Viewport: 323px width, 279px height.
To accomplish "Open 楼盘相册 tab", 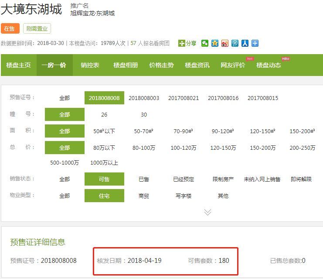I will coord(126,65).
